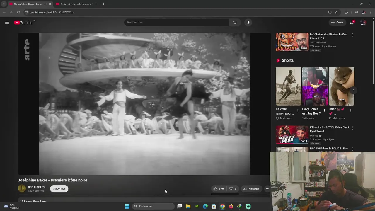Click the video title Joséphine Baker - Première icône noire
This screenshot has width=375, height=211.
[52, 180]
